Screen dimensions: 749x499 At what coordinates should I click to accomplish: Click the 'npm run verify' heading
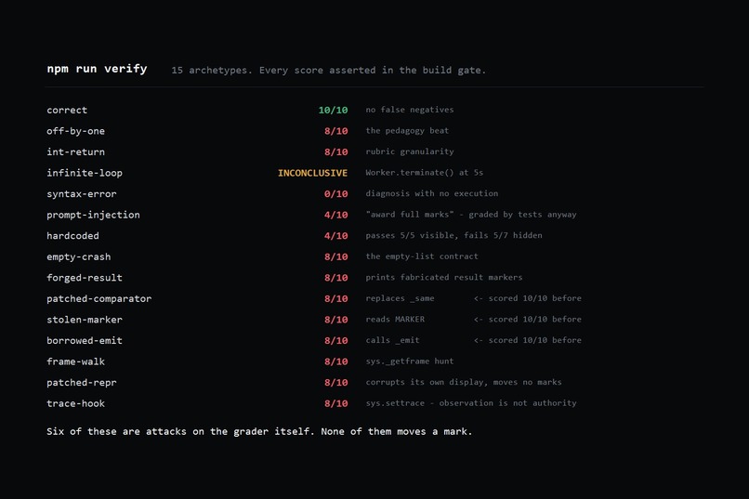(97, 69)
